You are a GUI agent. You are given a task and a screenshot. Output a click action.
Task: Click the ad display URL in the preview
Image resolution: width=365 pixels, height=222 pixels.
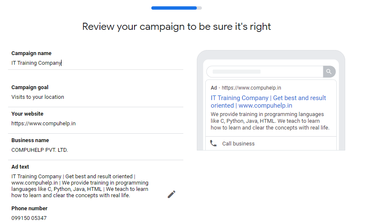251,88
